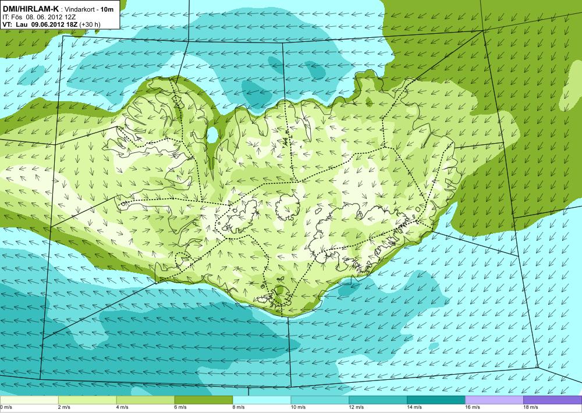The image size is (582, 413).
Task: Click the pale cyan 8–10 m/s legend swatch
Action: [x=262, y=400]
